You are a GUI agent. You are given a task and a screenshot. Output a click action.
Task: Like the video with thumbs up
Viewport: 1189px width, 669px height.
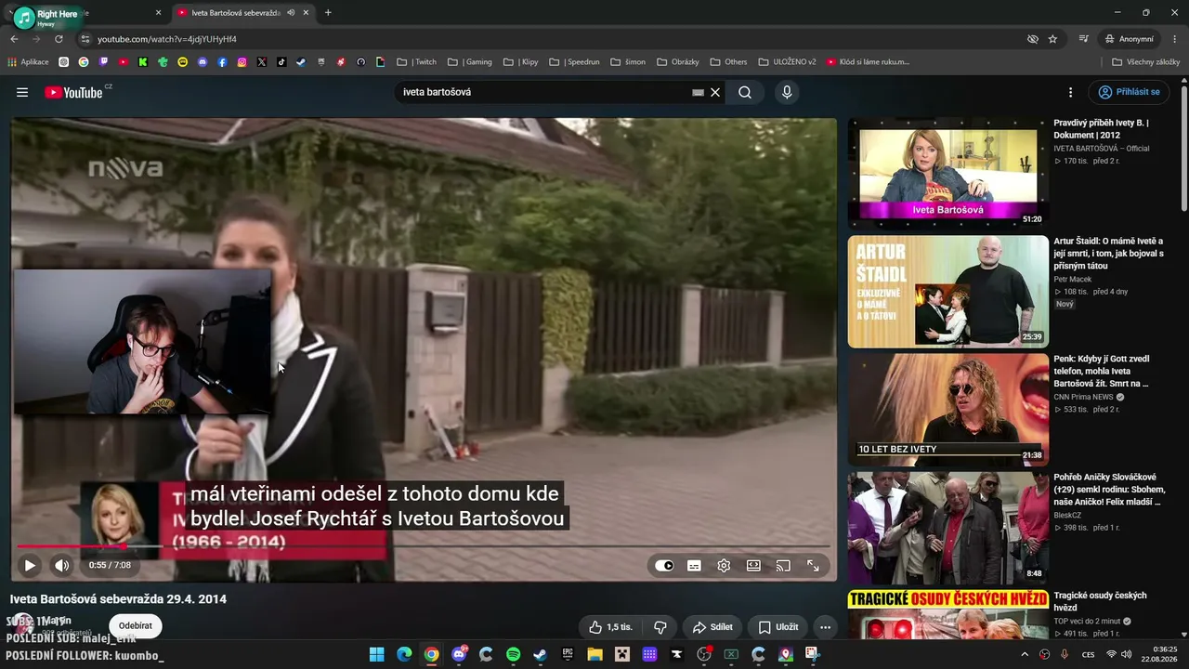[x=610, y=627]
